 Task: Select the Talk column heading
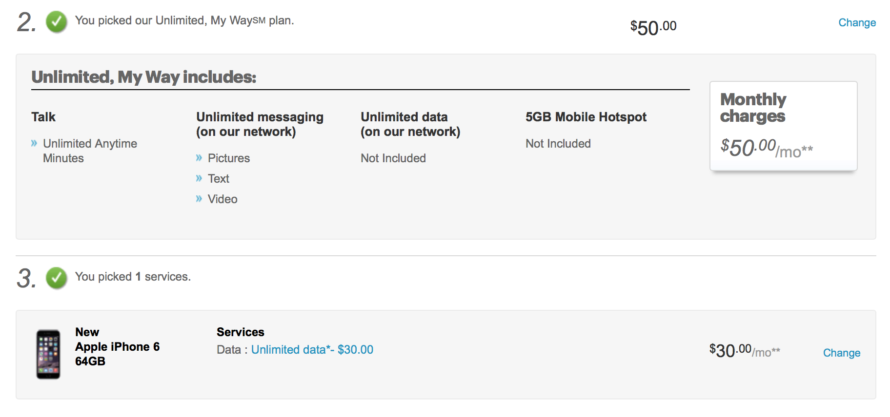point(43,117)
